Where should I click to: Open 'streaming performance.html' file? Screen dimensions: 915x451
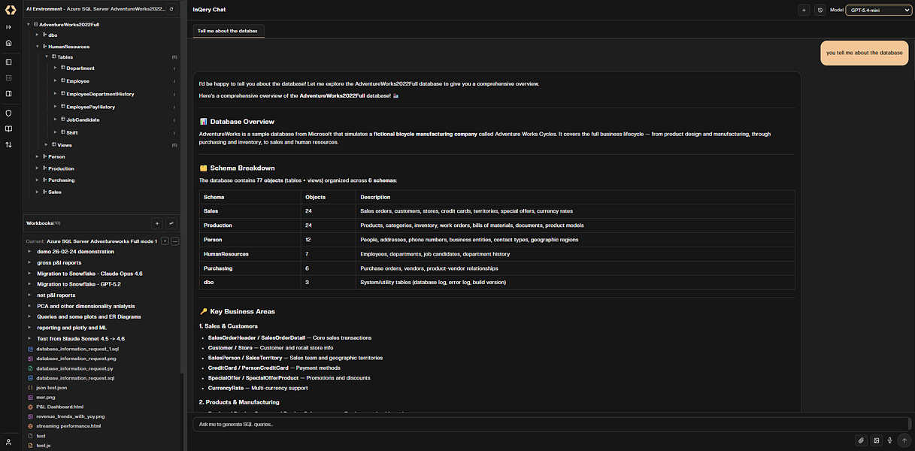[x=68, y=426]
